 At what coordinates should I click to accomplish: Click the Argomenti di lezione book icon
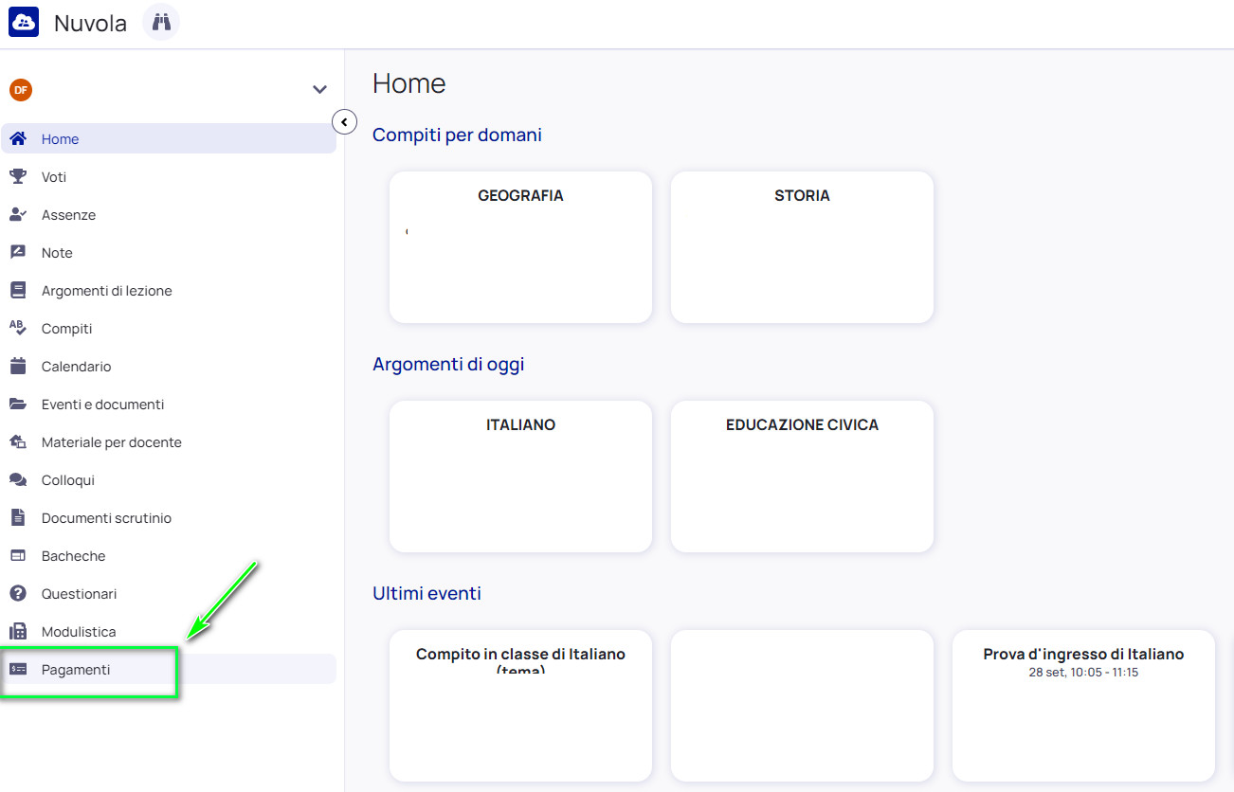tap(18, 290)
